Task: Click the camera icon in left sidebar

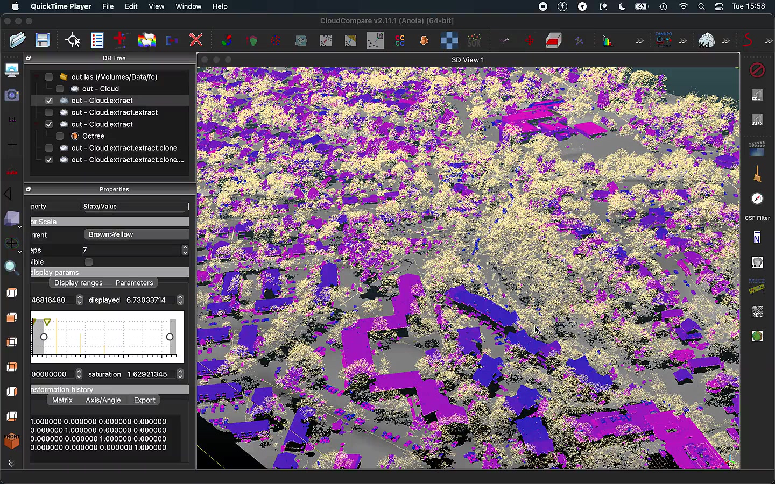Action: tap(11, 95)
